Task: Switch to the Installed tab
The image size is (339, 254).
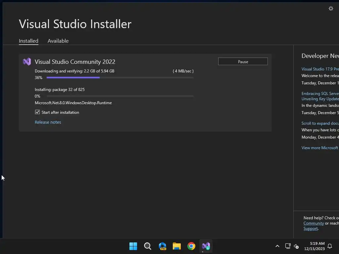Action: click(x=28, y=41)
